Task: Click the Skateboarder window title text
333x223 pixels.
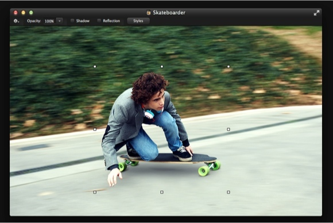Action: click(169, 13)
